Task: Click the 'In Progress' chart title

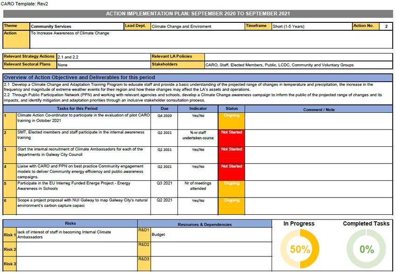Action: point(299,224)
